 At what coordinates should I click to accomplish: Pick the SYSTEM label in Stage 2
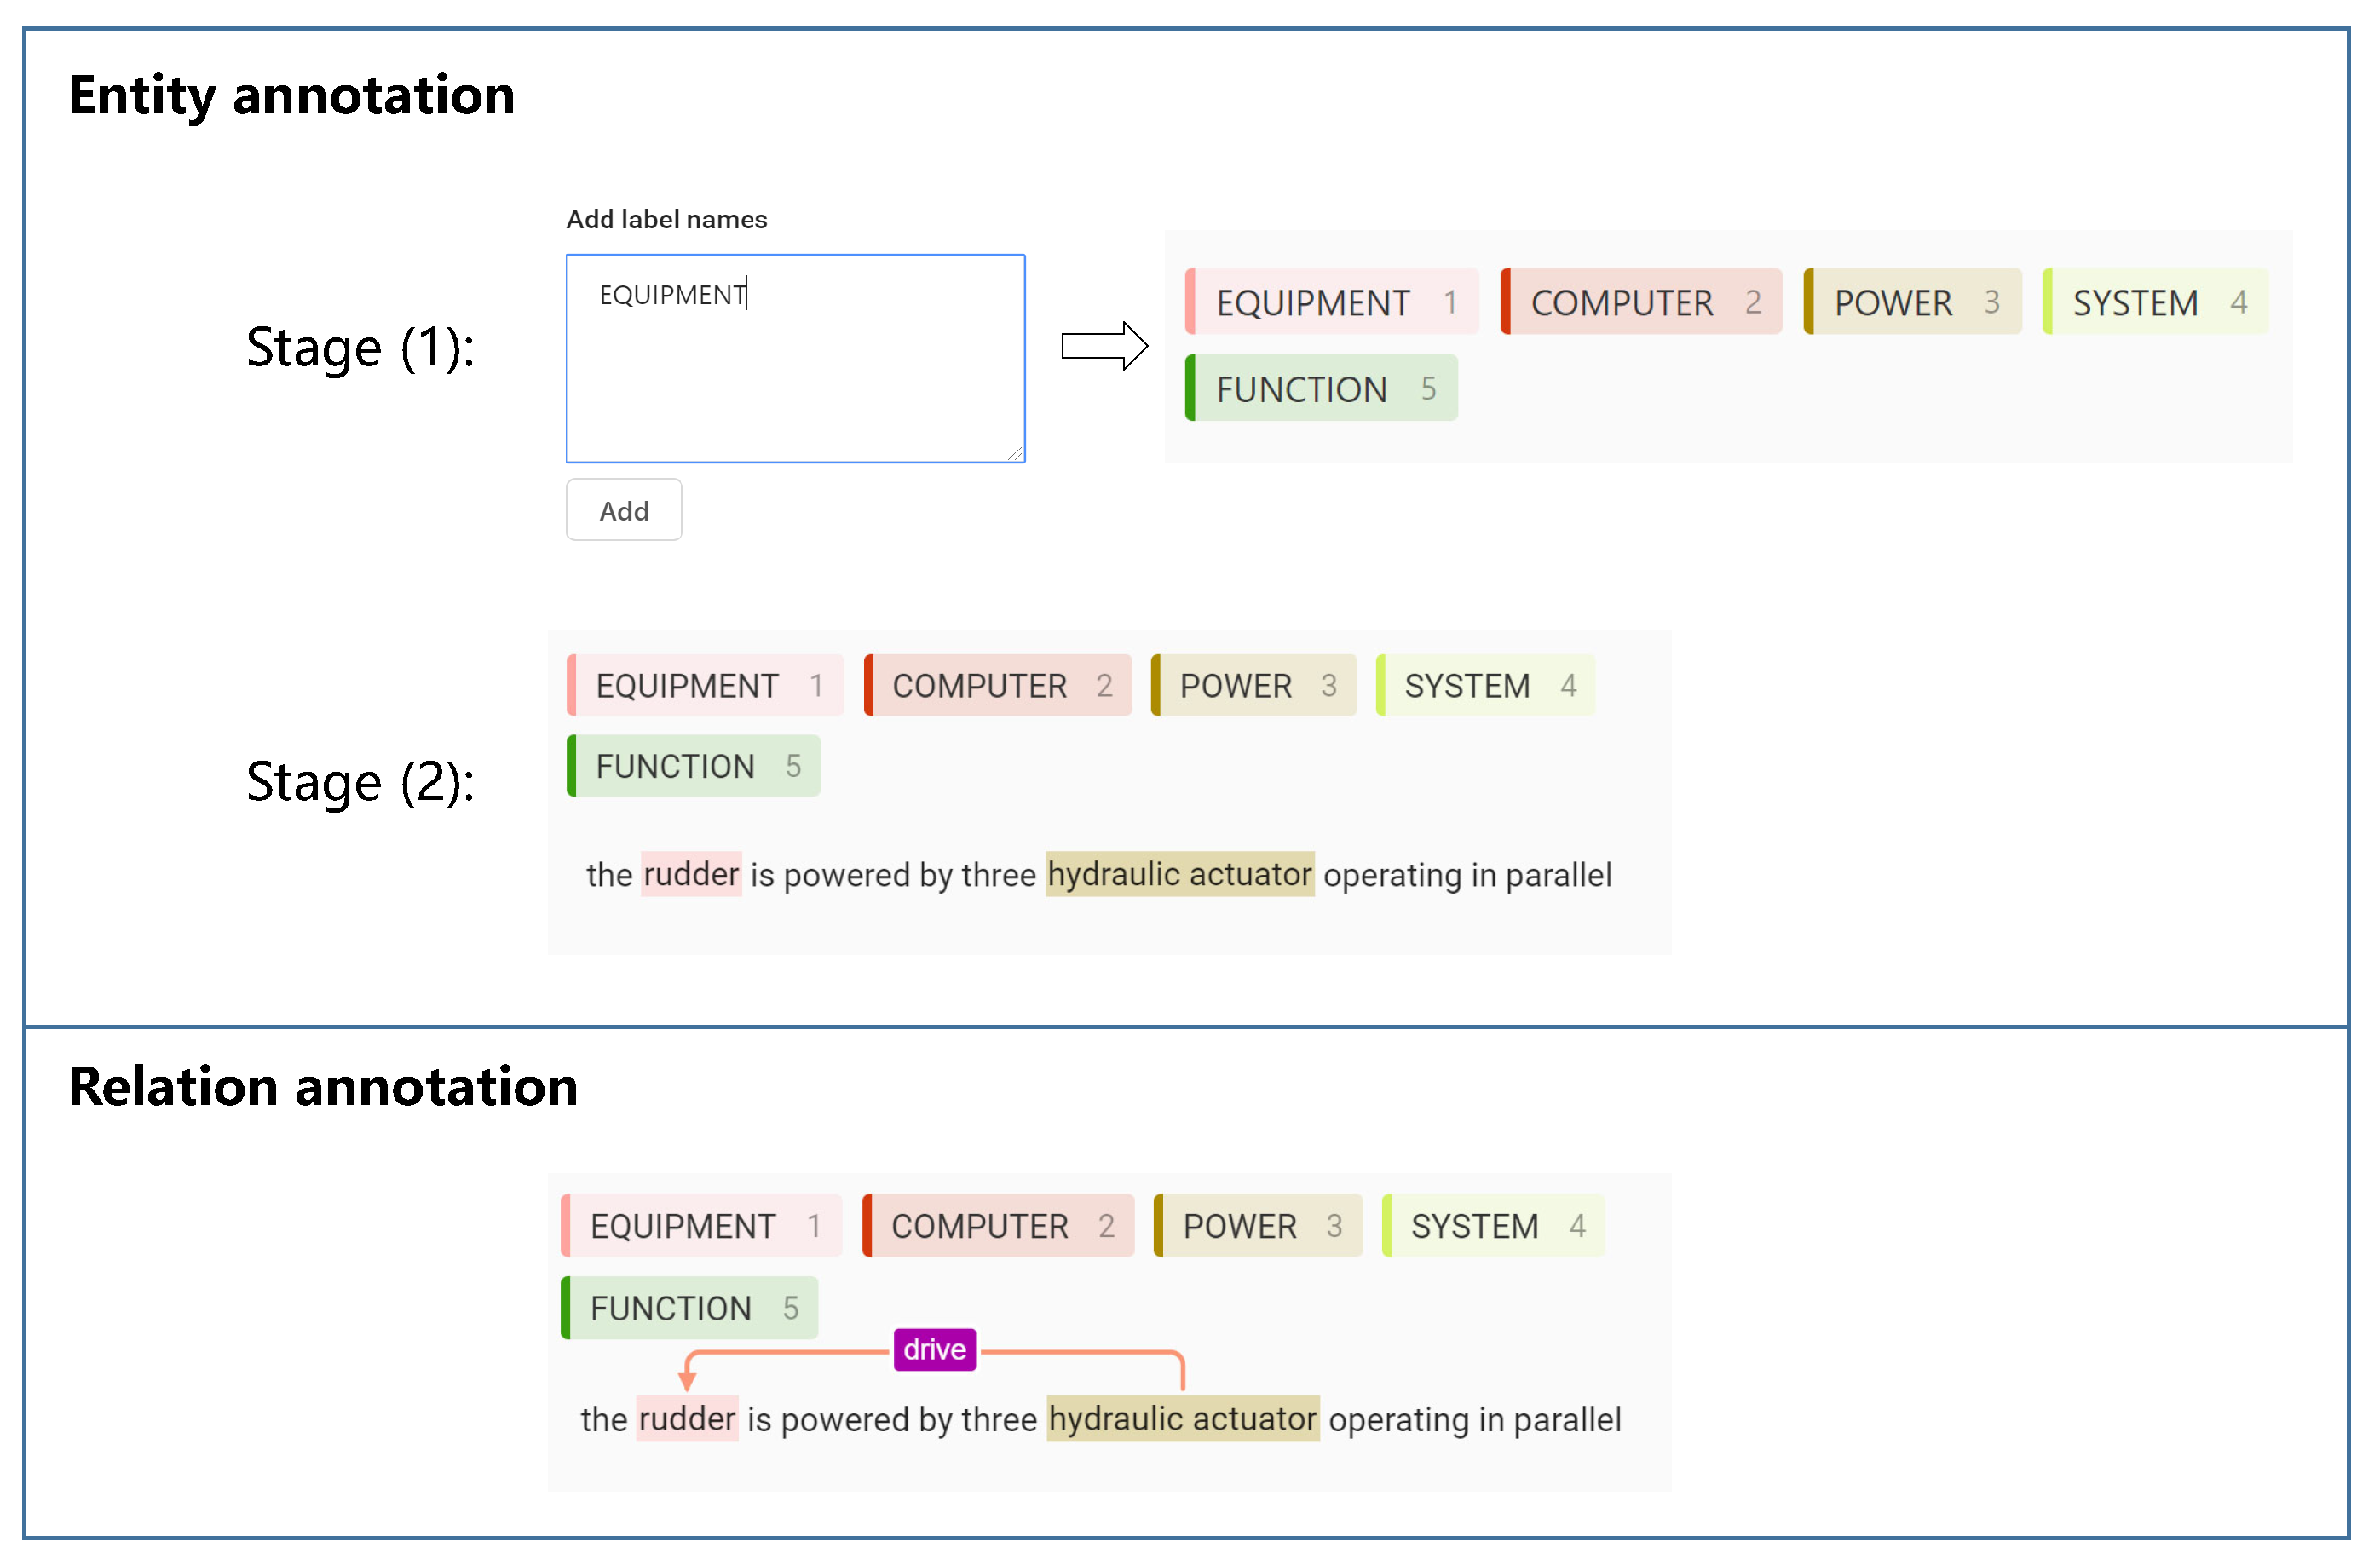[x=1485, y=686]
